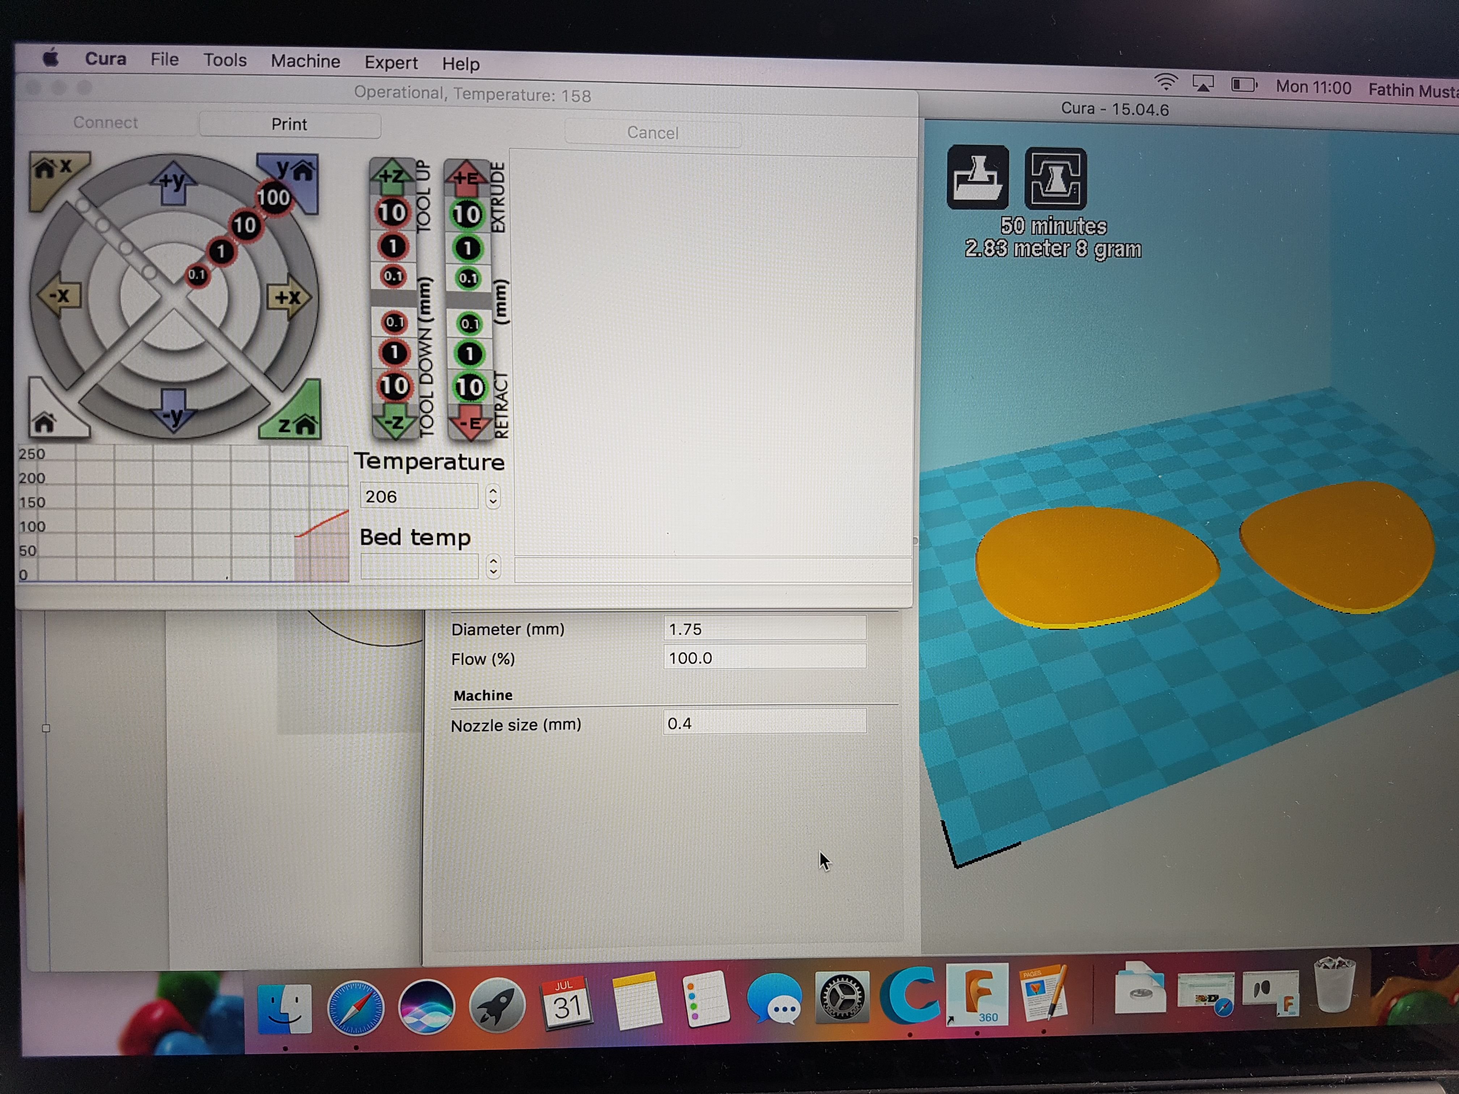Click Load model icon in Cura viewport
The height and width of the screenshot is (1094, 1459).
point(977,177)
